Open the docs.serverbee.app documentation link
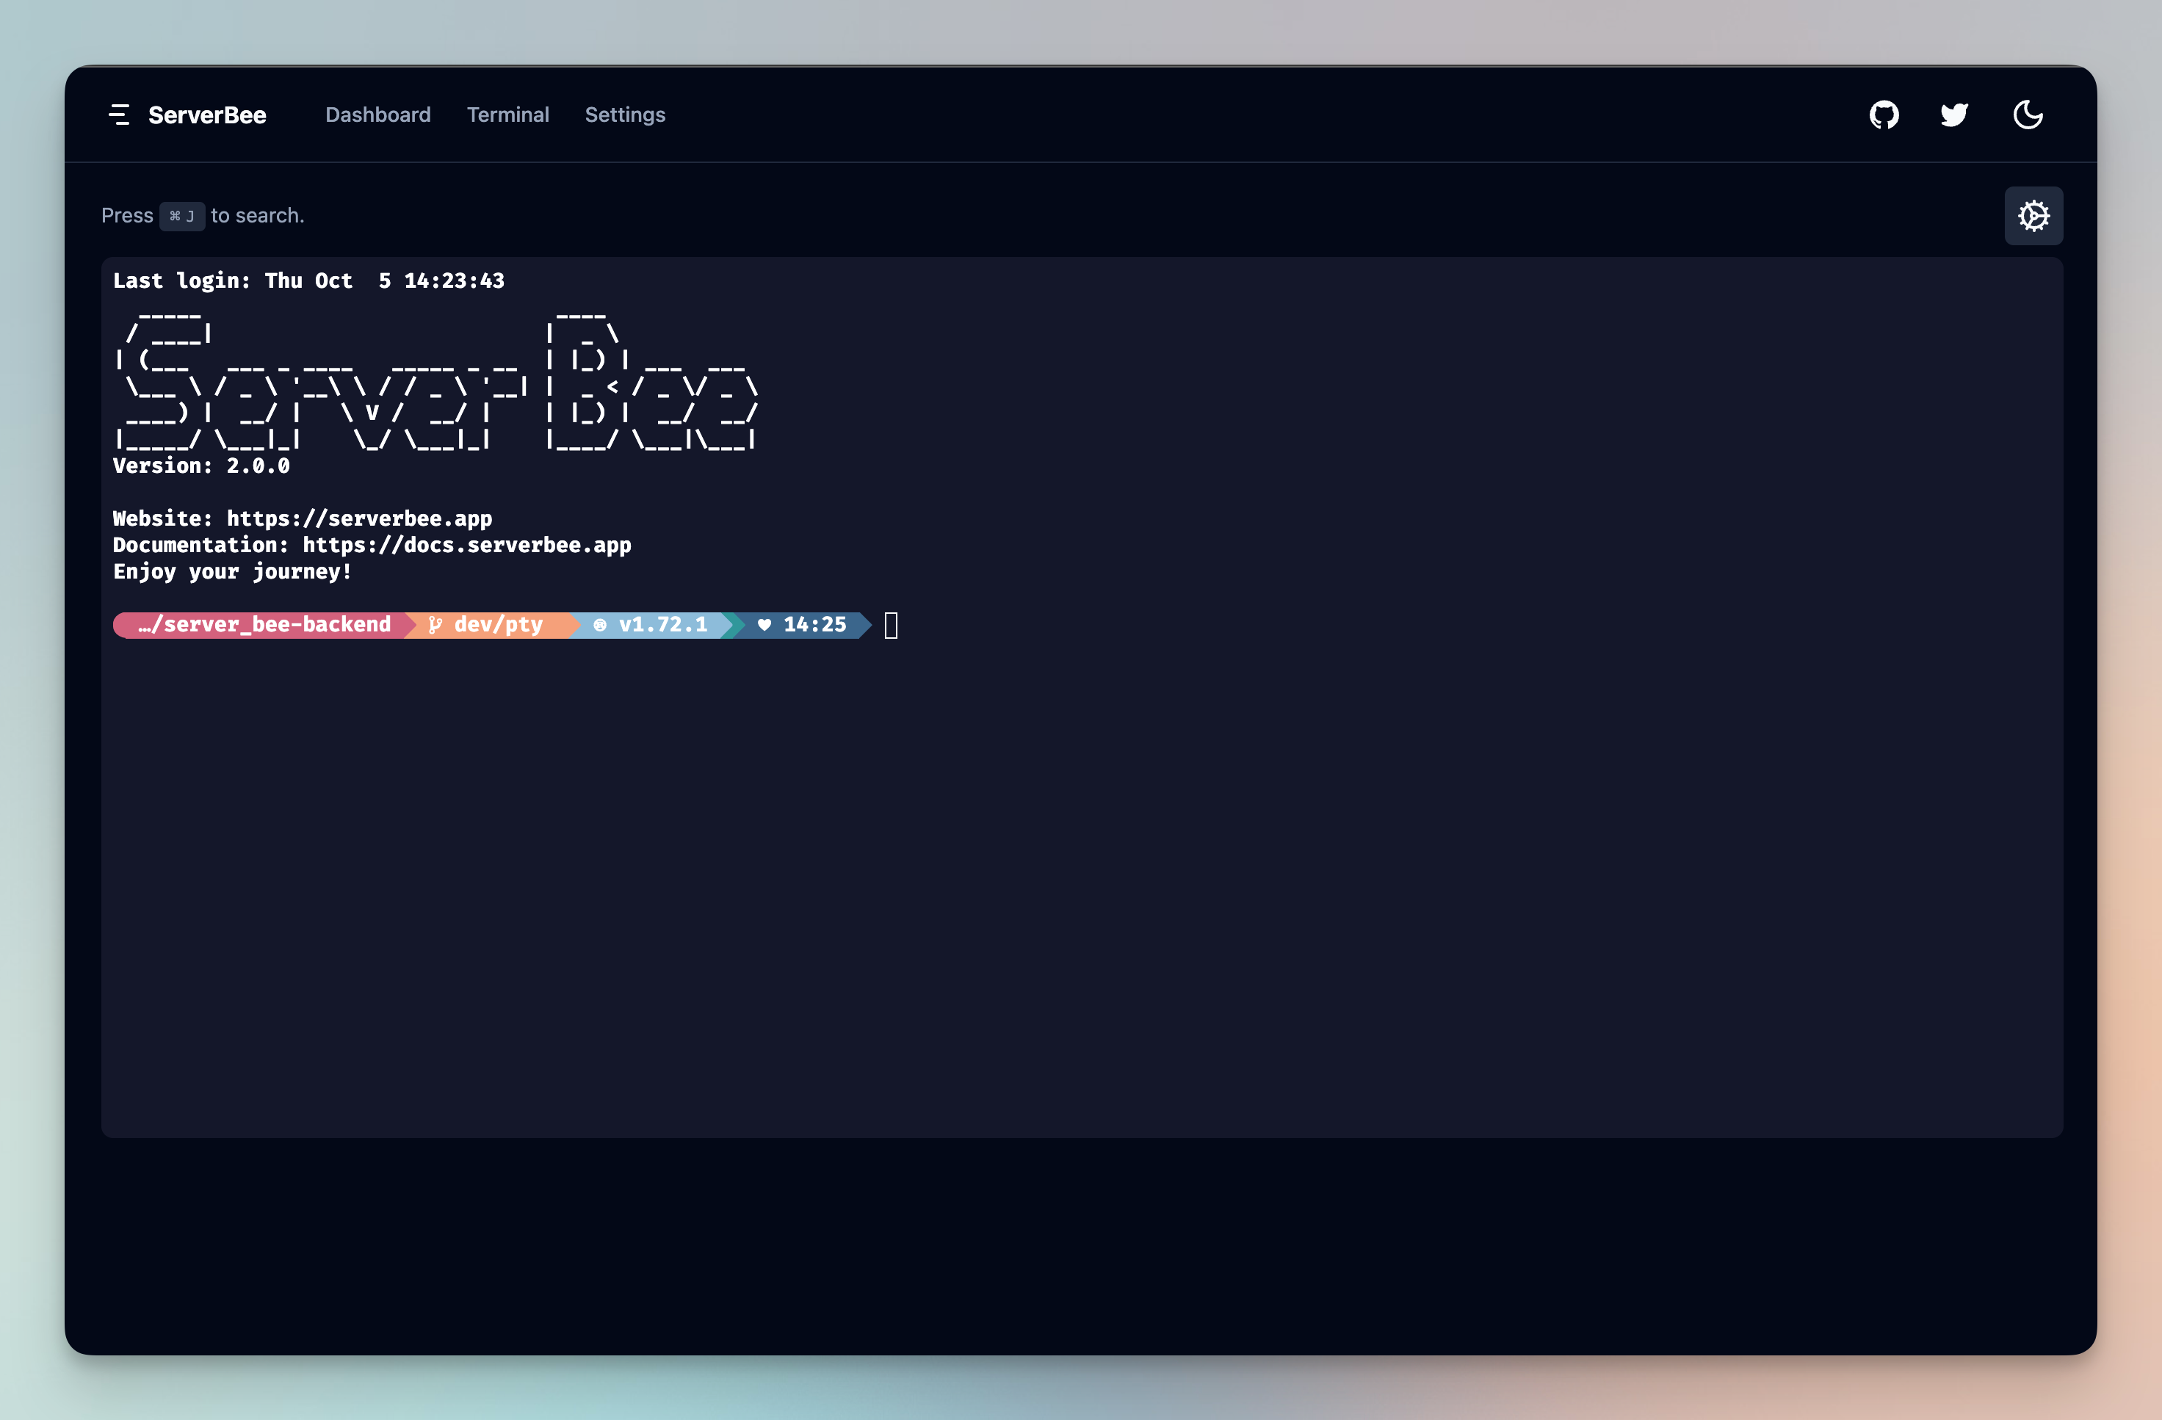This screenshot has height=1420, width=2162. click(466, 545)
